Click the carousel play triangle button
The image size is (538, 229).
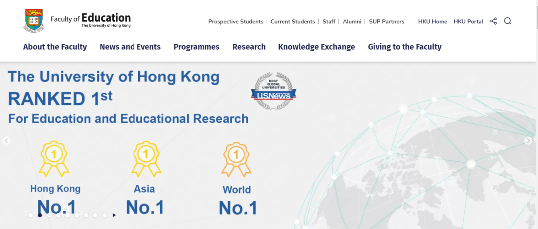(x=114, y=215)
